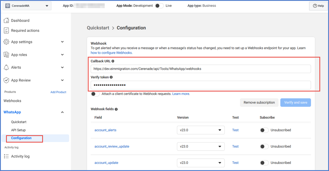The height and width of the screenshot is (171, 329).
Task: Click the App Review shield icon
Action: pos(6,80)
